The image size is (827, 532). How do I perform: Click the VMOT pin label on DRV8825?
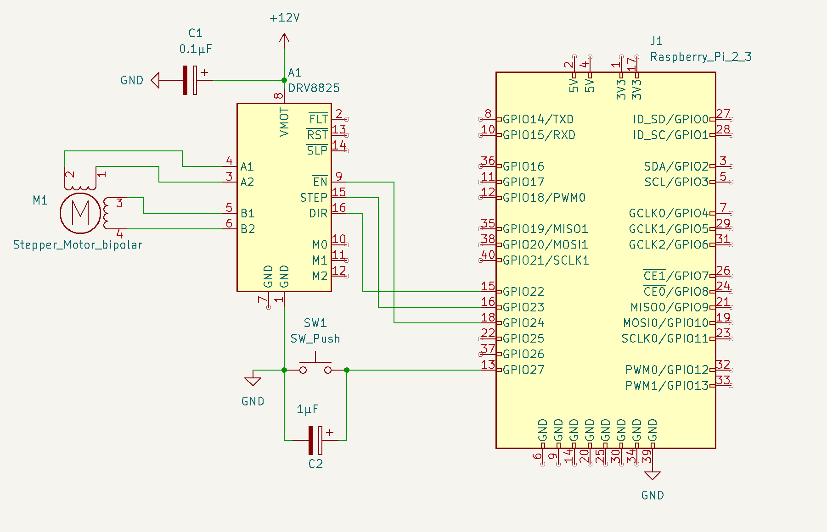point(284,122)
